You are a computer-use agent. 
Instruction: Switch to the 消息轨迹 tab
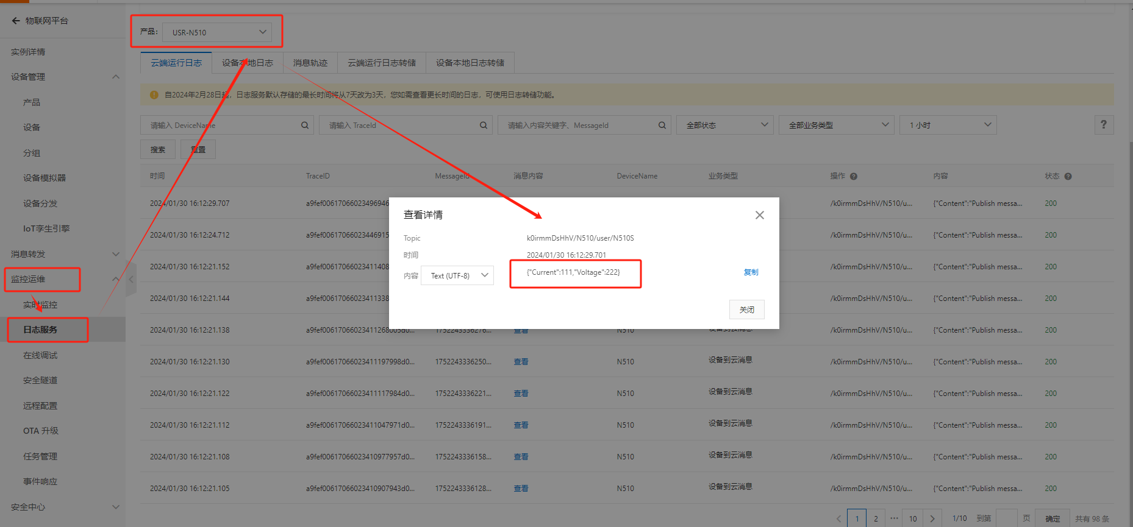(x=310, y=63)
